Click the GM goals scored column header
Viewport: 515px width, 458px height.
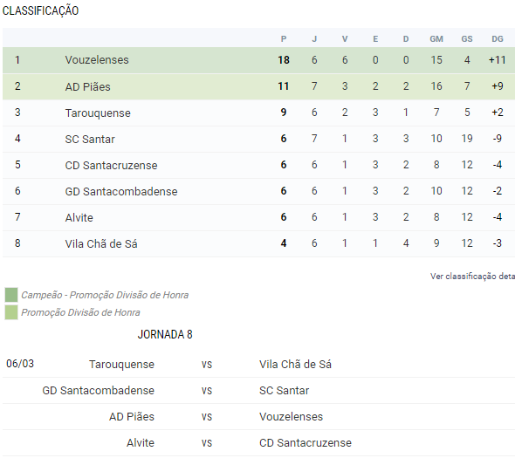coord(436,39)
